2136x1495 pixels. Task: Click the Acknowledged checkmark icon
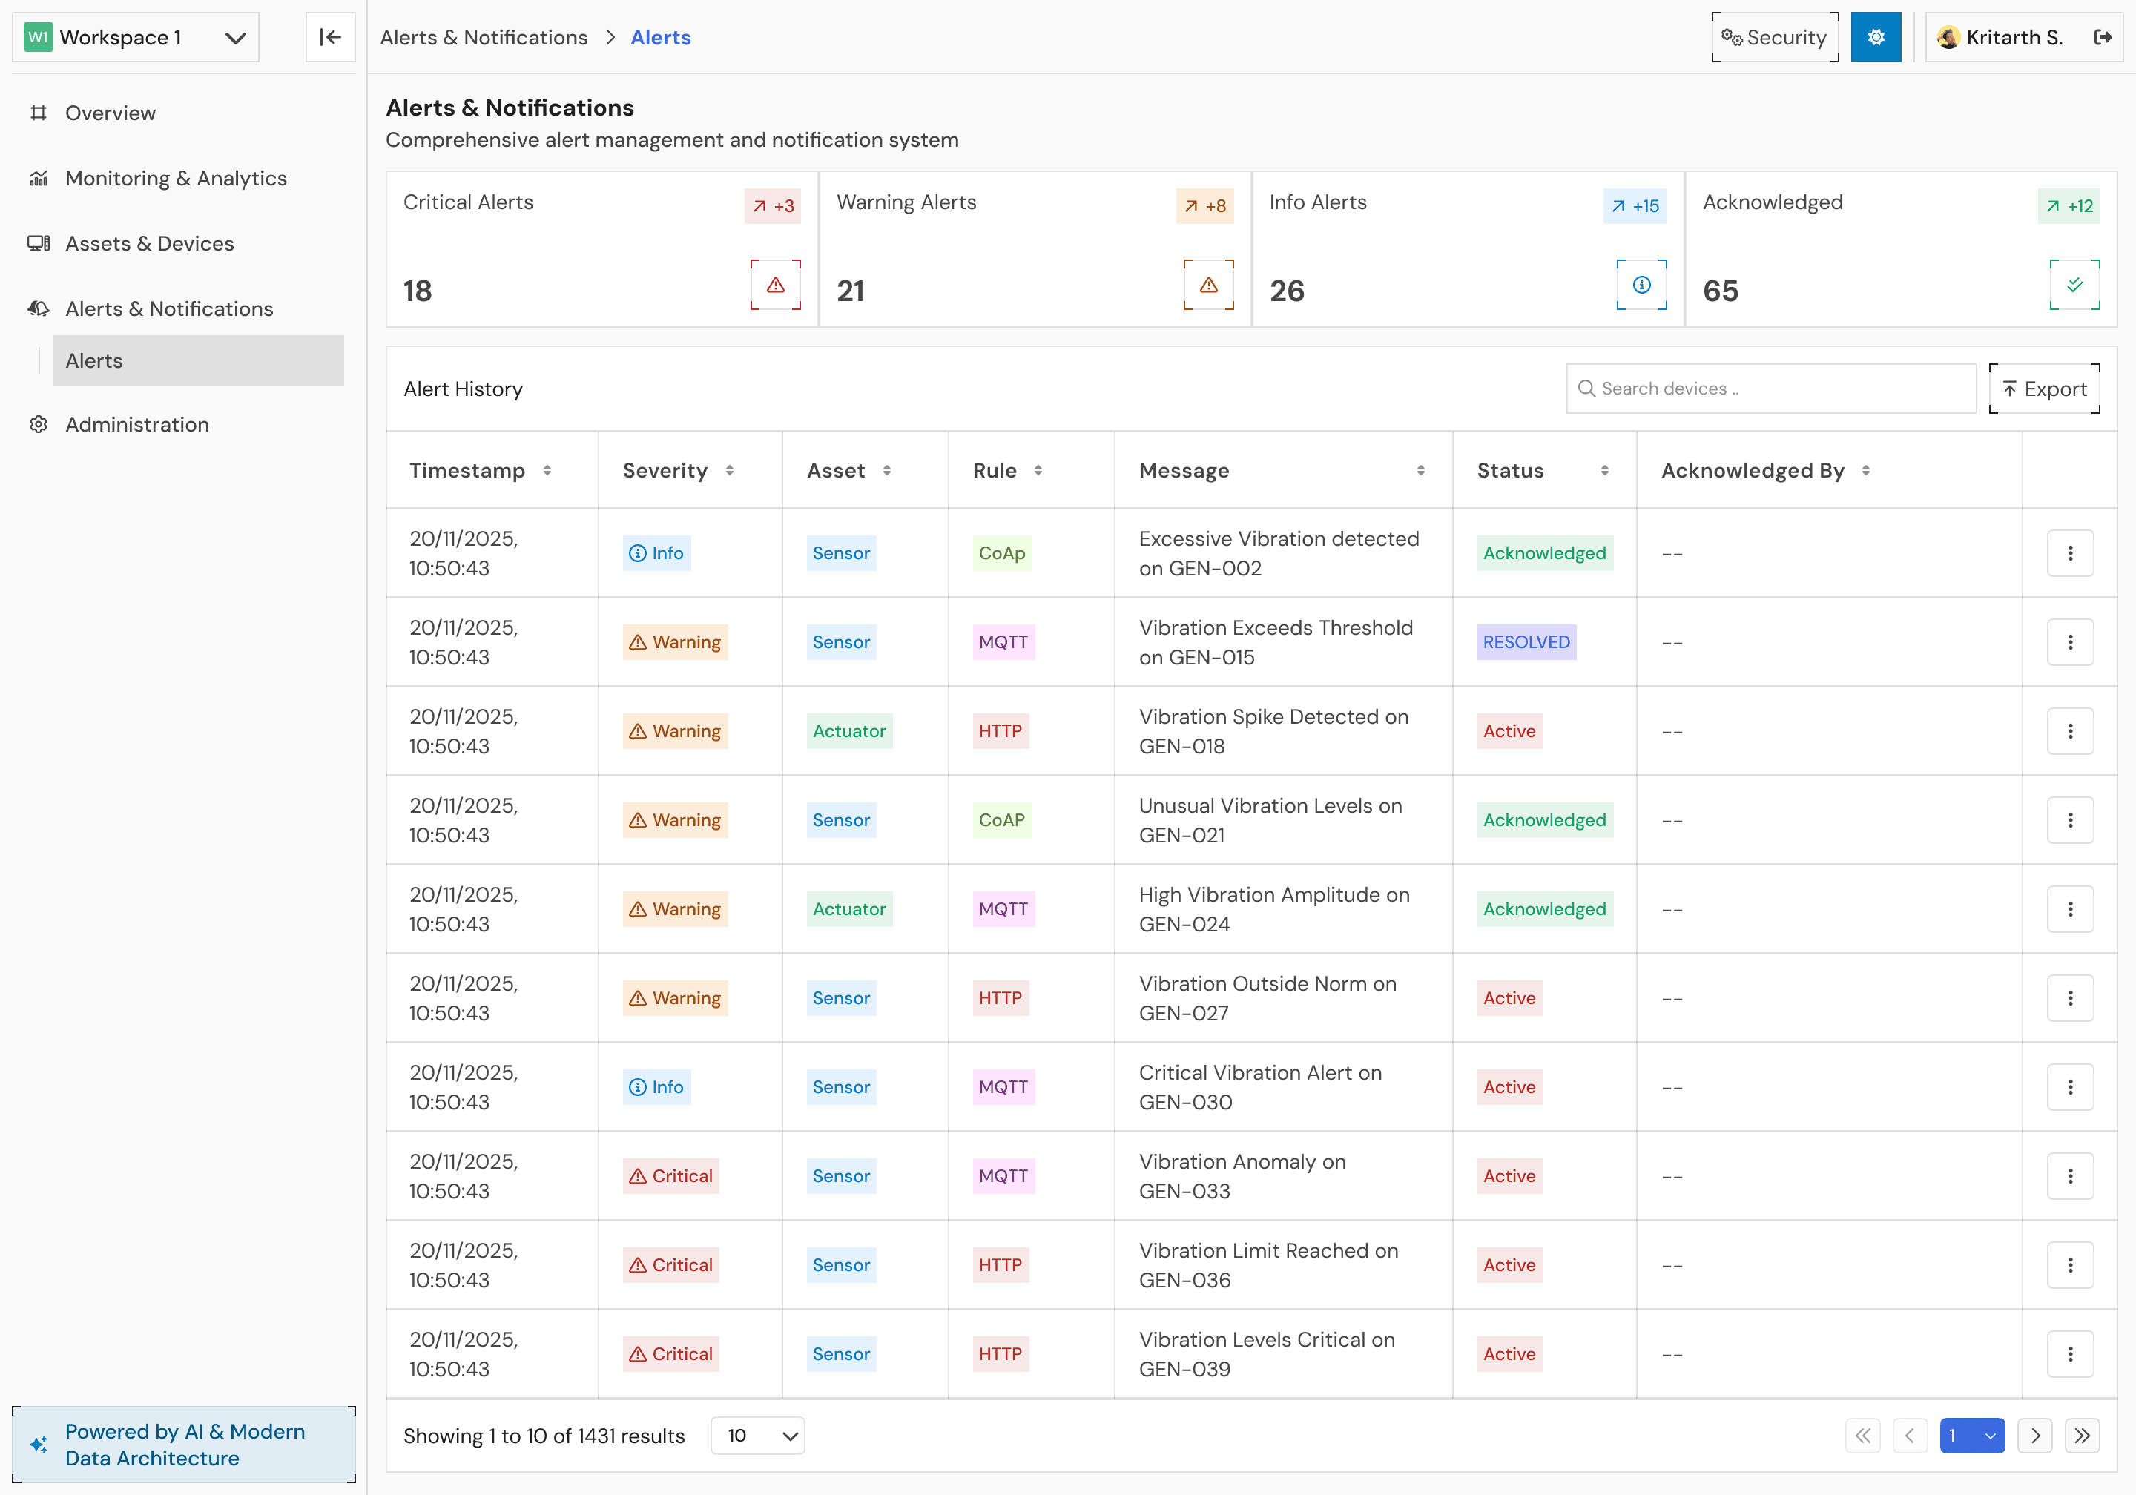click(x=2074, y=285)
